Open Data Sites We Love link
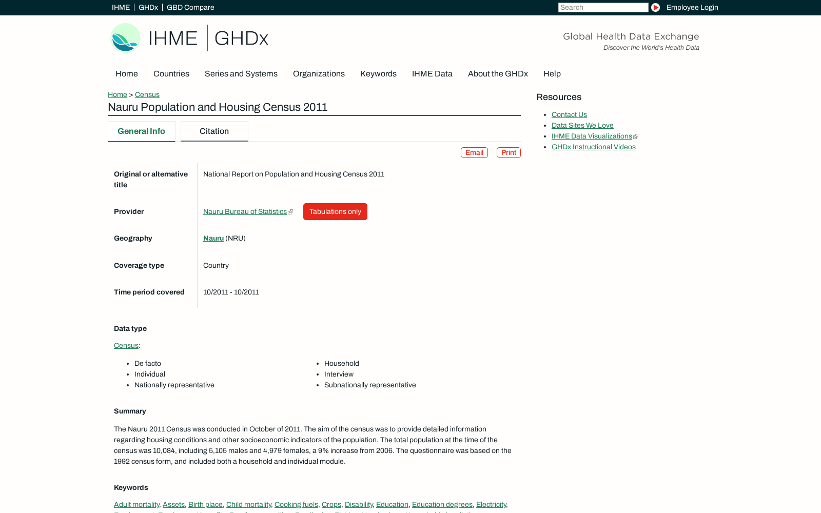This screenshot has width=821, height=513. pyautogui.click(x=582, y=125)
